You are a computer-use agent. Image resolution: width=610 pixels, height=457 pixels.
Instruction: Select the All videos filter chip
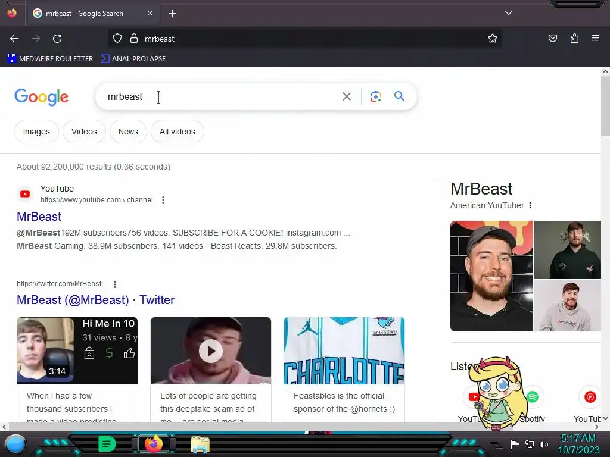(178, 132)
